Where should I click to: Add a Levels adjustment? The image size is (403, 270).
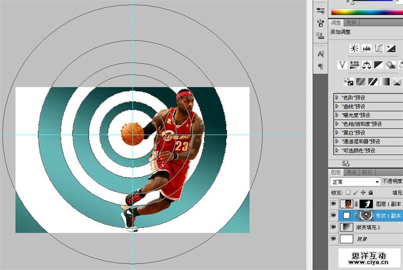coord(367,48)
